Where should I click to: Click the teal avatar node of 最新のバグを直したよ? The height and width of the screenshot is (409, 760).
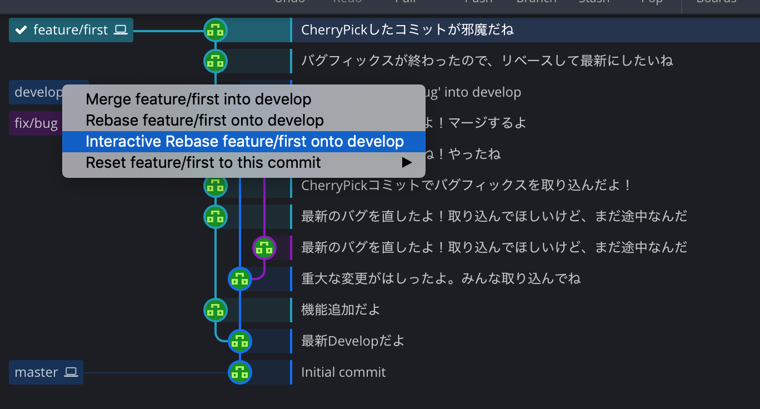pos(215,217)
